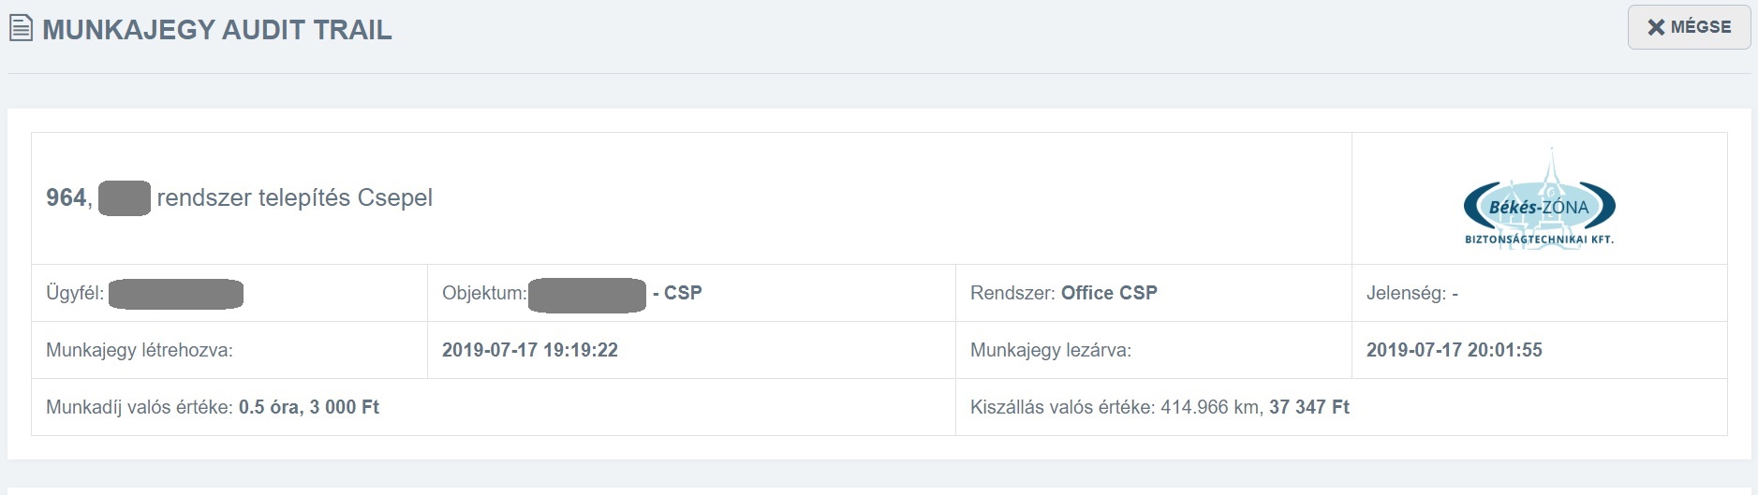Click the Ügyfél label cell
The height and width of the screenshot is (495, 1758).
[229, 293]
